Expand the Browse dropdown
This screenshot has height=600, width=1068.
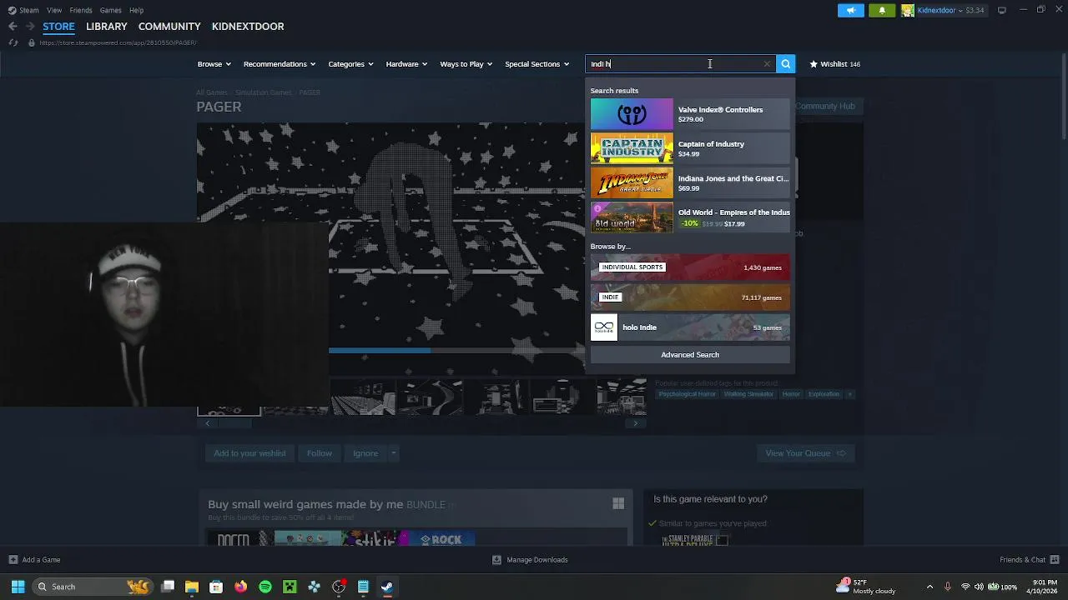click(x=214, y=64)
